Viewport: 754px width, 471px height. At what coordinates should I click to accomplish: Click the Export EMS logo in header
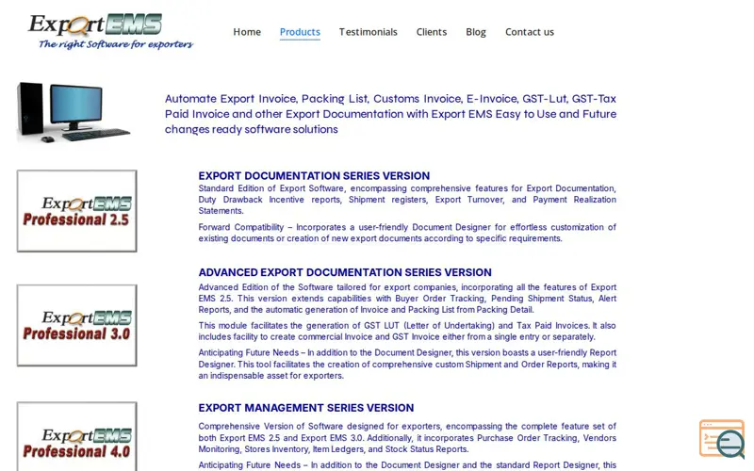coord(110,31)
